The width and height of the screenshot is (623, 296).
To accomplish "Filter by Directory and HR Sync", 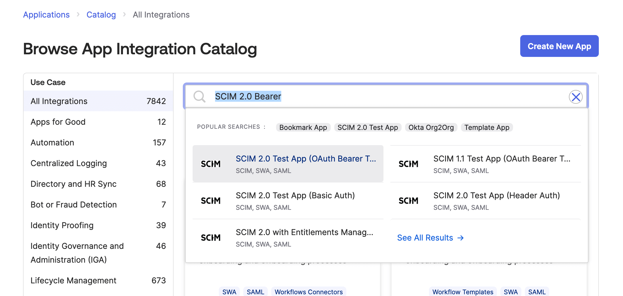I will click(x=73, y=184).
